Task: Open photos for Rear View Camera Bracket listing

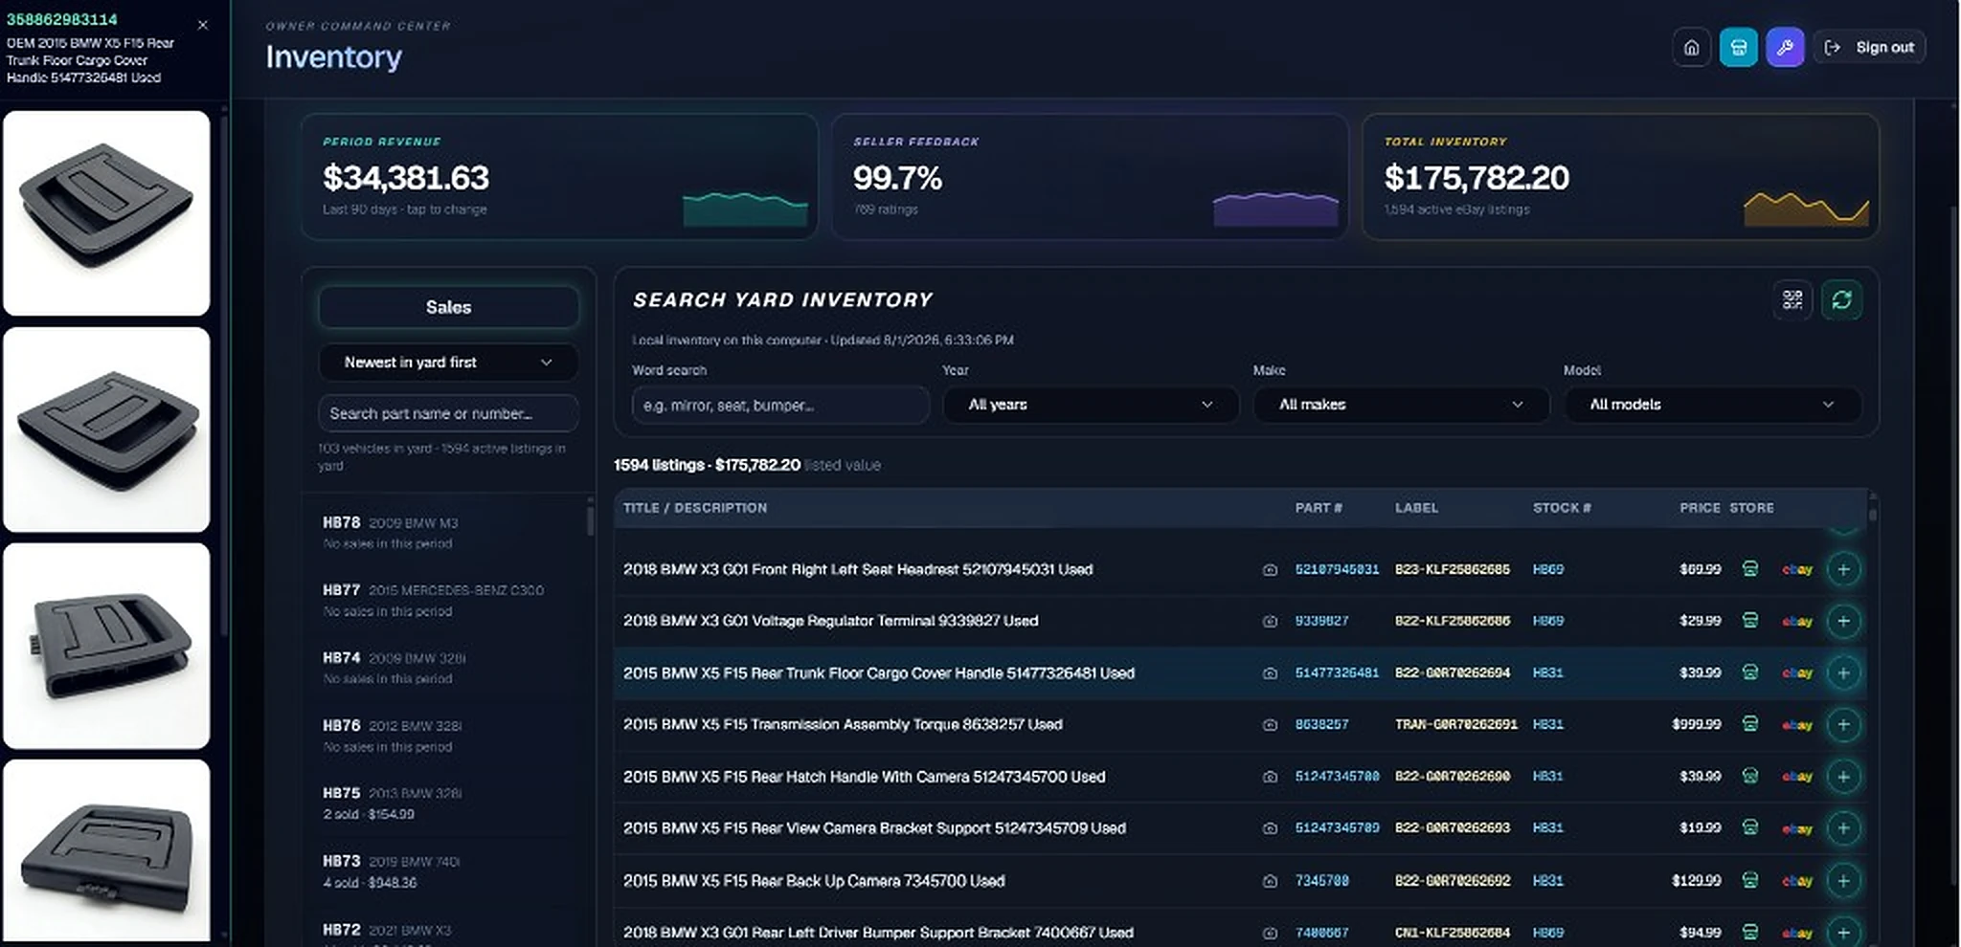Action: 1270,828
